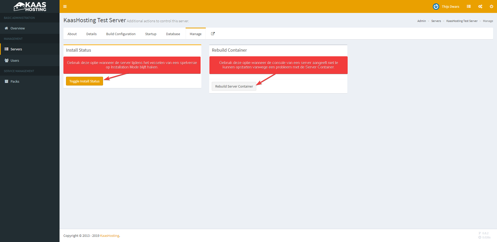Go to Packs in sidebar
497x242 pixels.
(15, 82)
